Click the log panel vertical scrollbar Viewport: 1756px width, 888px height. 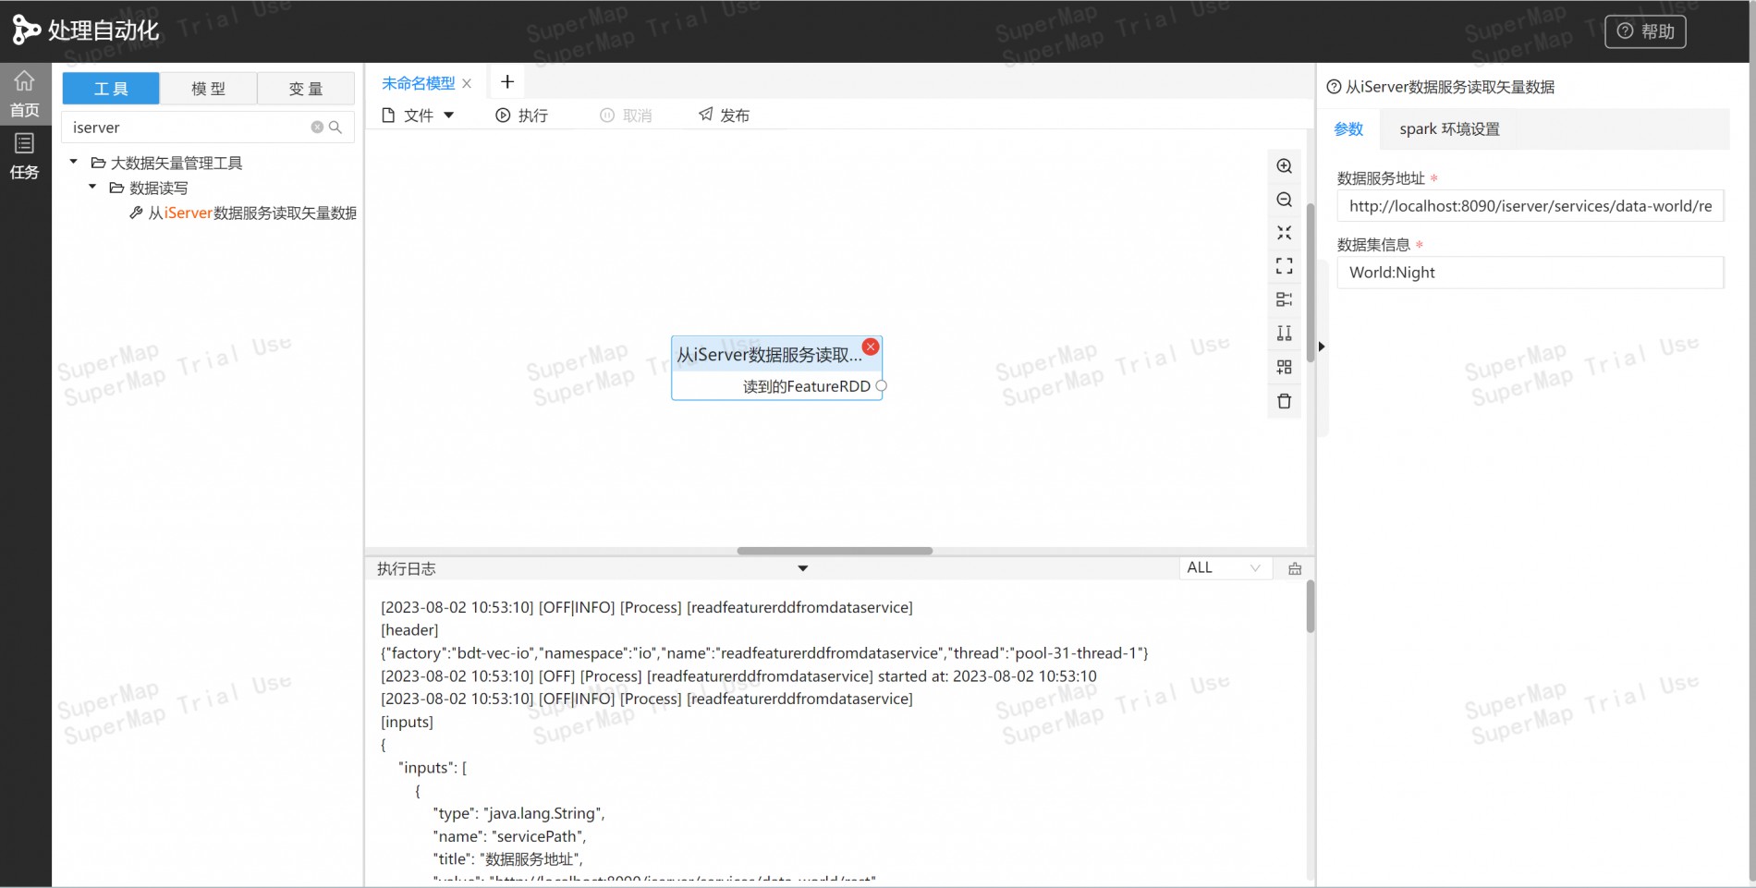click(x=1311, y=606)
